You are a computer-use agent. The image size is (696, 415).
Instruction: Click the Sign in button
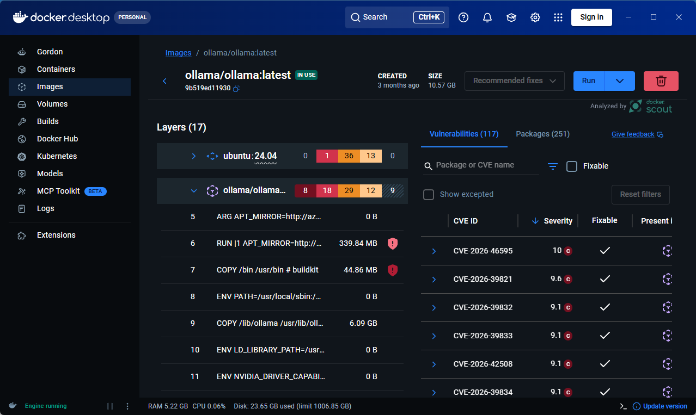pos(591,17)
